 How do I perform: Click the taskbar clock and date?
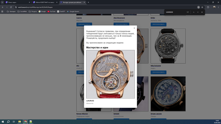217,122
